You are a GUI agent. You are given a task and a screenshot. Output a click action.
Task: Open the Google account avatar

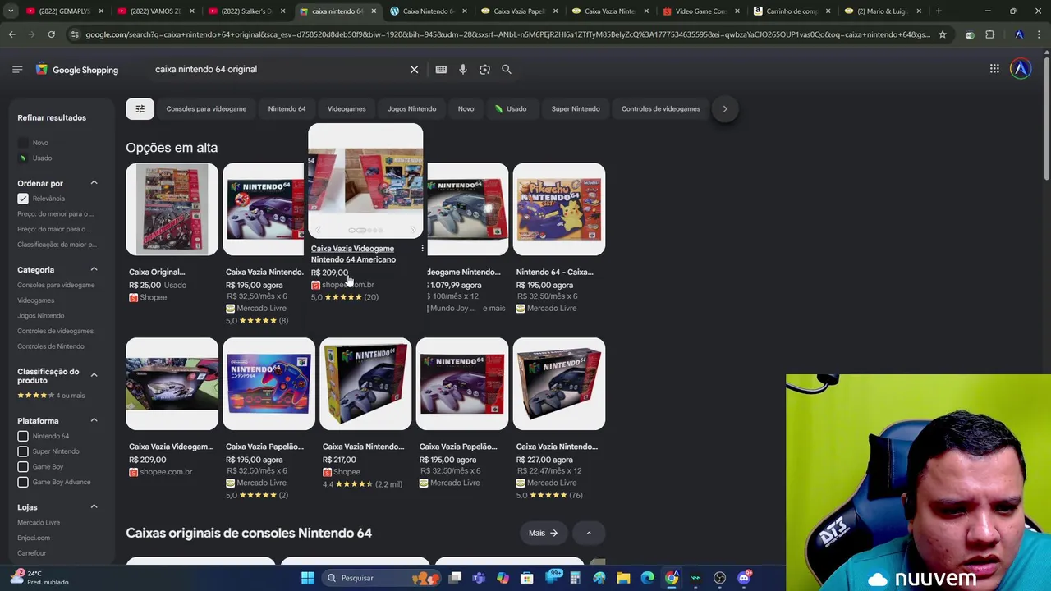click(1021, 69)
